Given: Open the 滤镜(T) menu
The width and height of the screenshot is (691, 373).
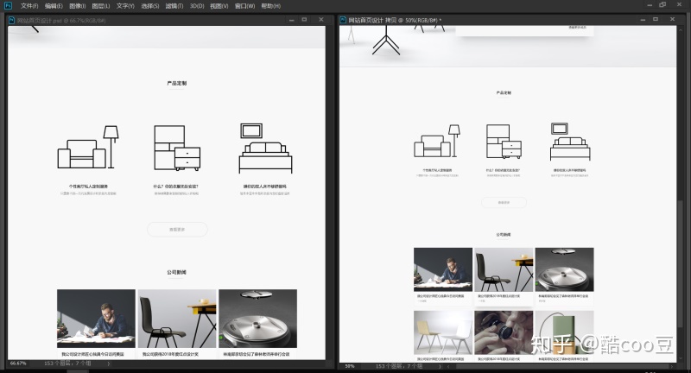Looking at the screenshot, I should pyautogui.click(x=174, y=6).
